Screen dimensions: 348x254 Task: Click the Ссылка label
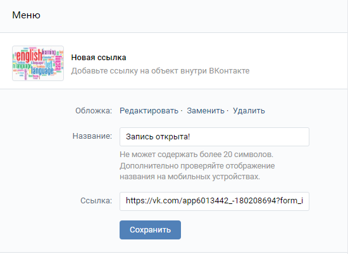tap(96, 200)
